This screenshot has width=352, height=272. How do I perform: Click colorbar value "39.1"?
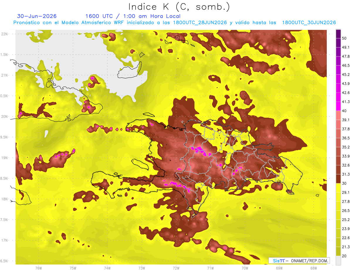coord(346,120)
